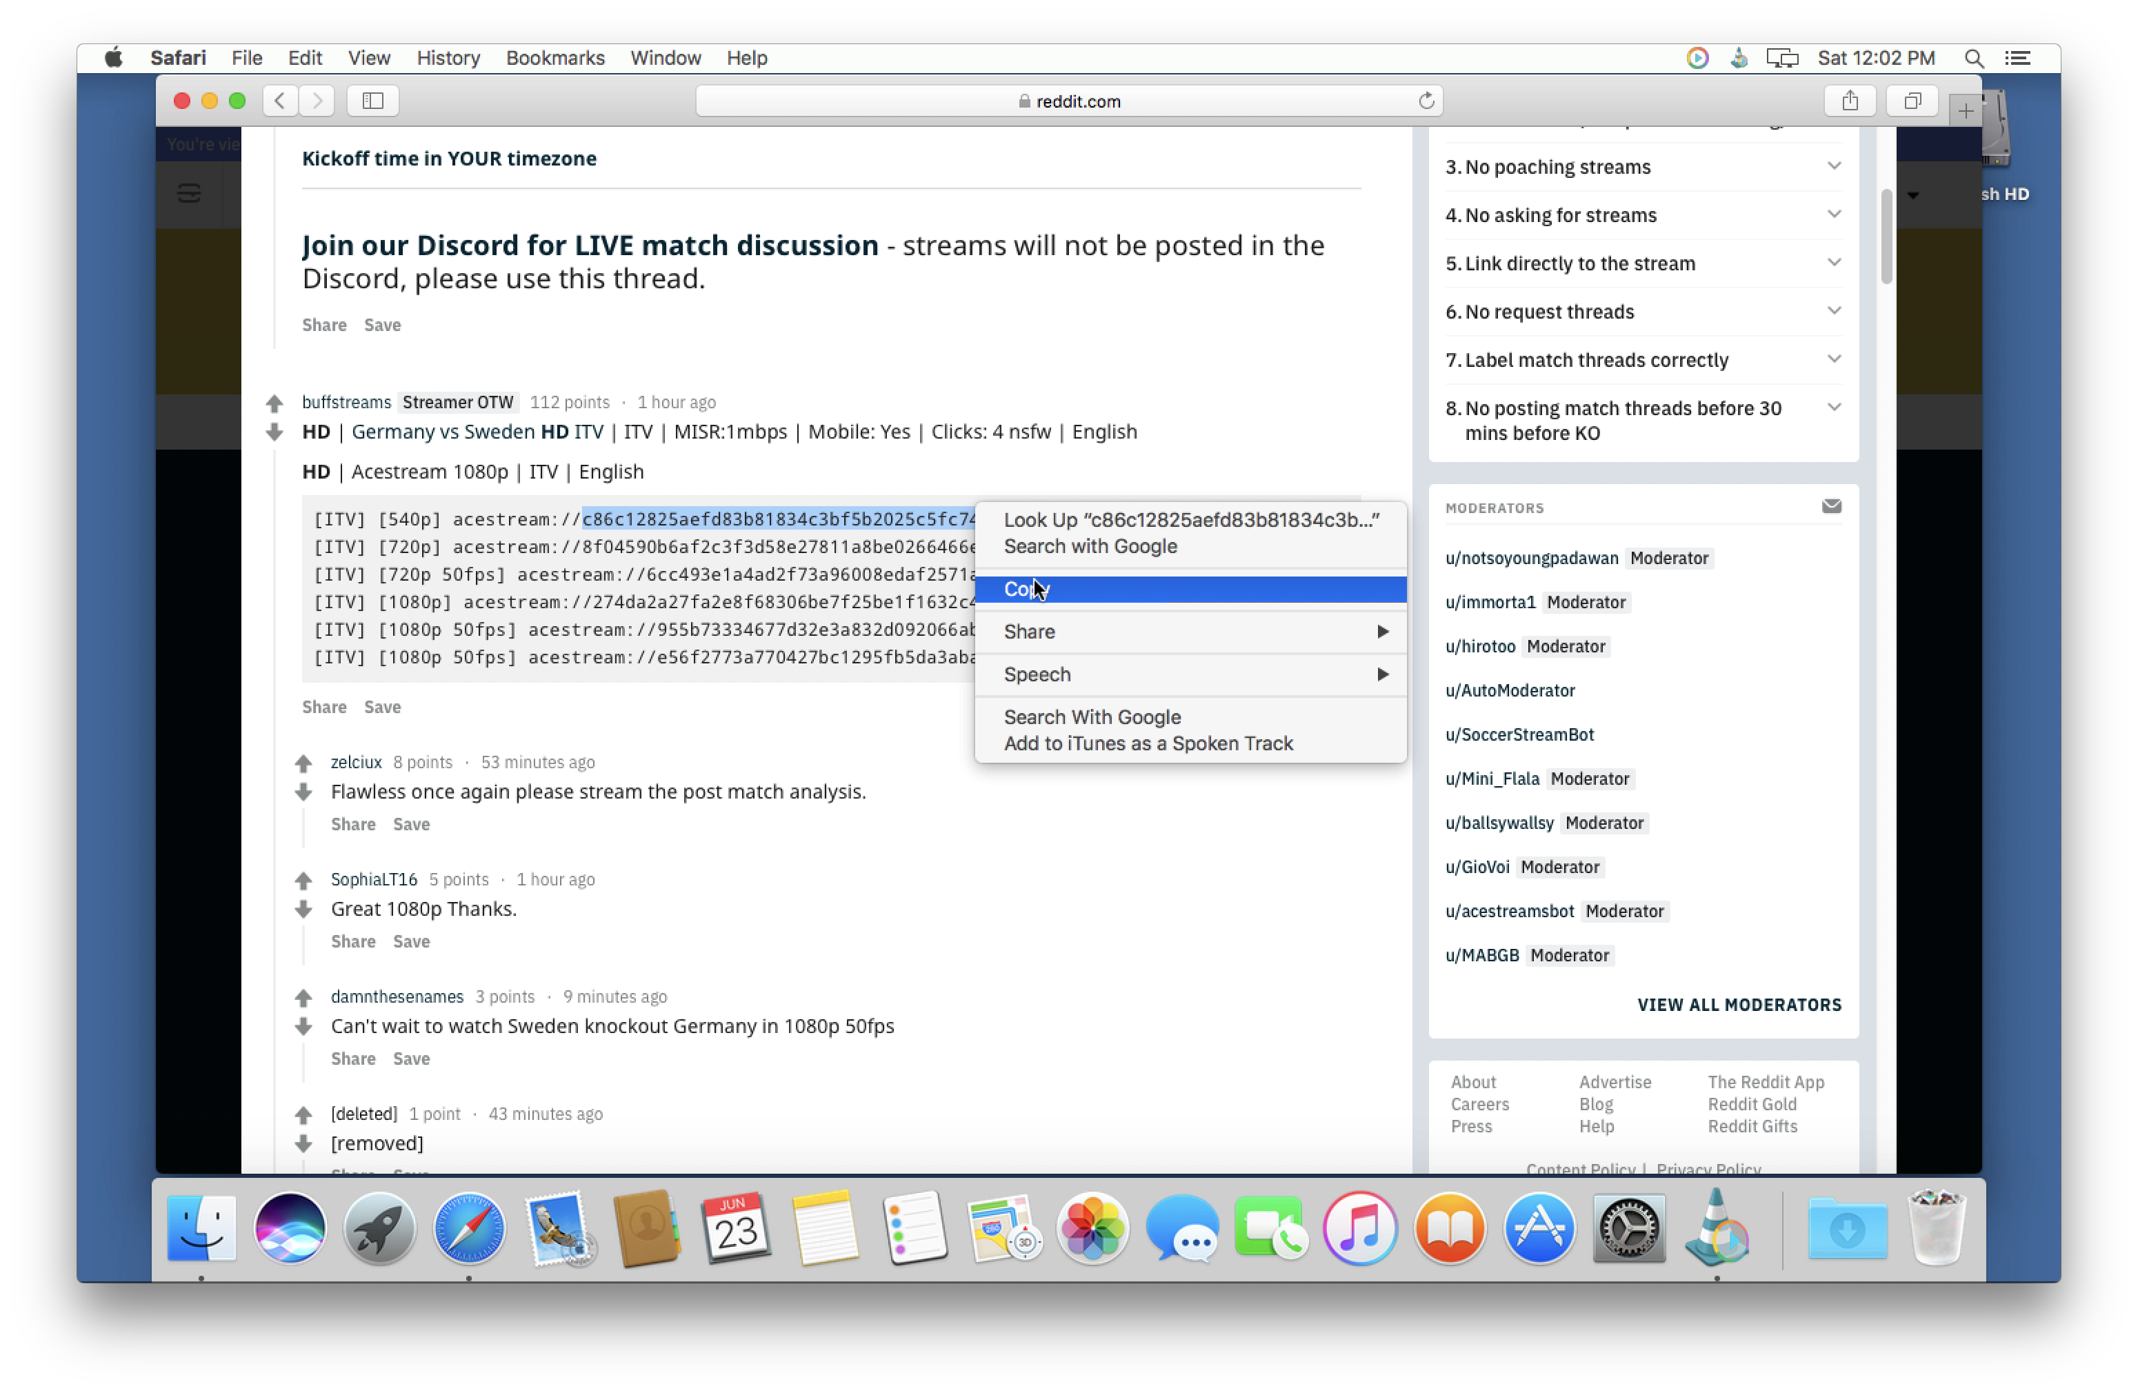Click the Share button under buffstreams post
This screenshot has height=1393, width=2138.
(x=324, y=706)
